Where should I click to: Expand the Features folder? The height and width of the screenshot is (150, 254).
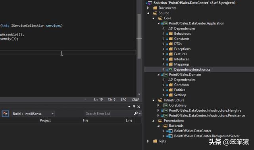(x=164, y=54)
